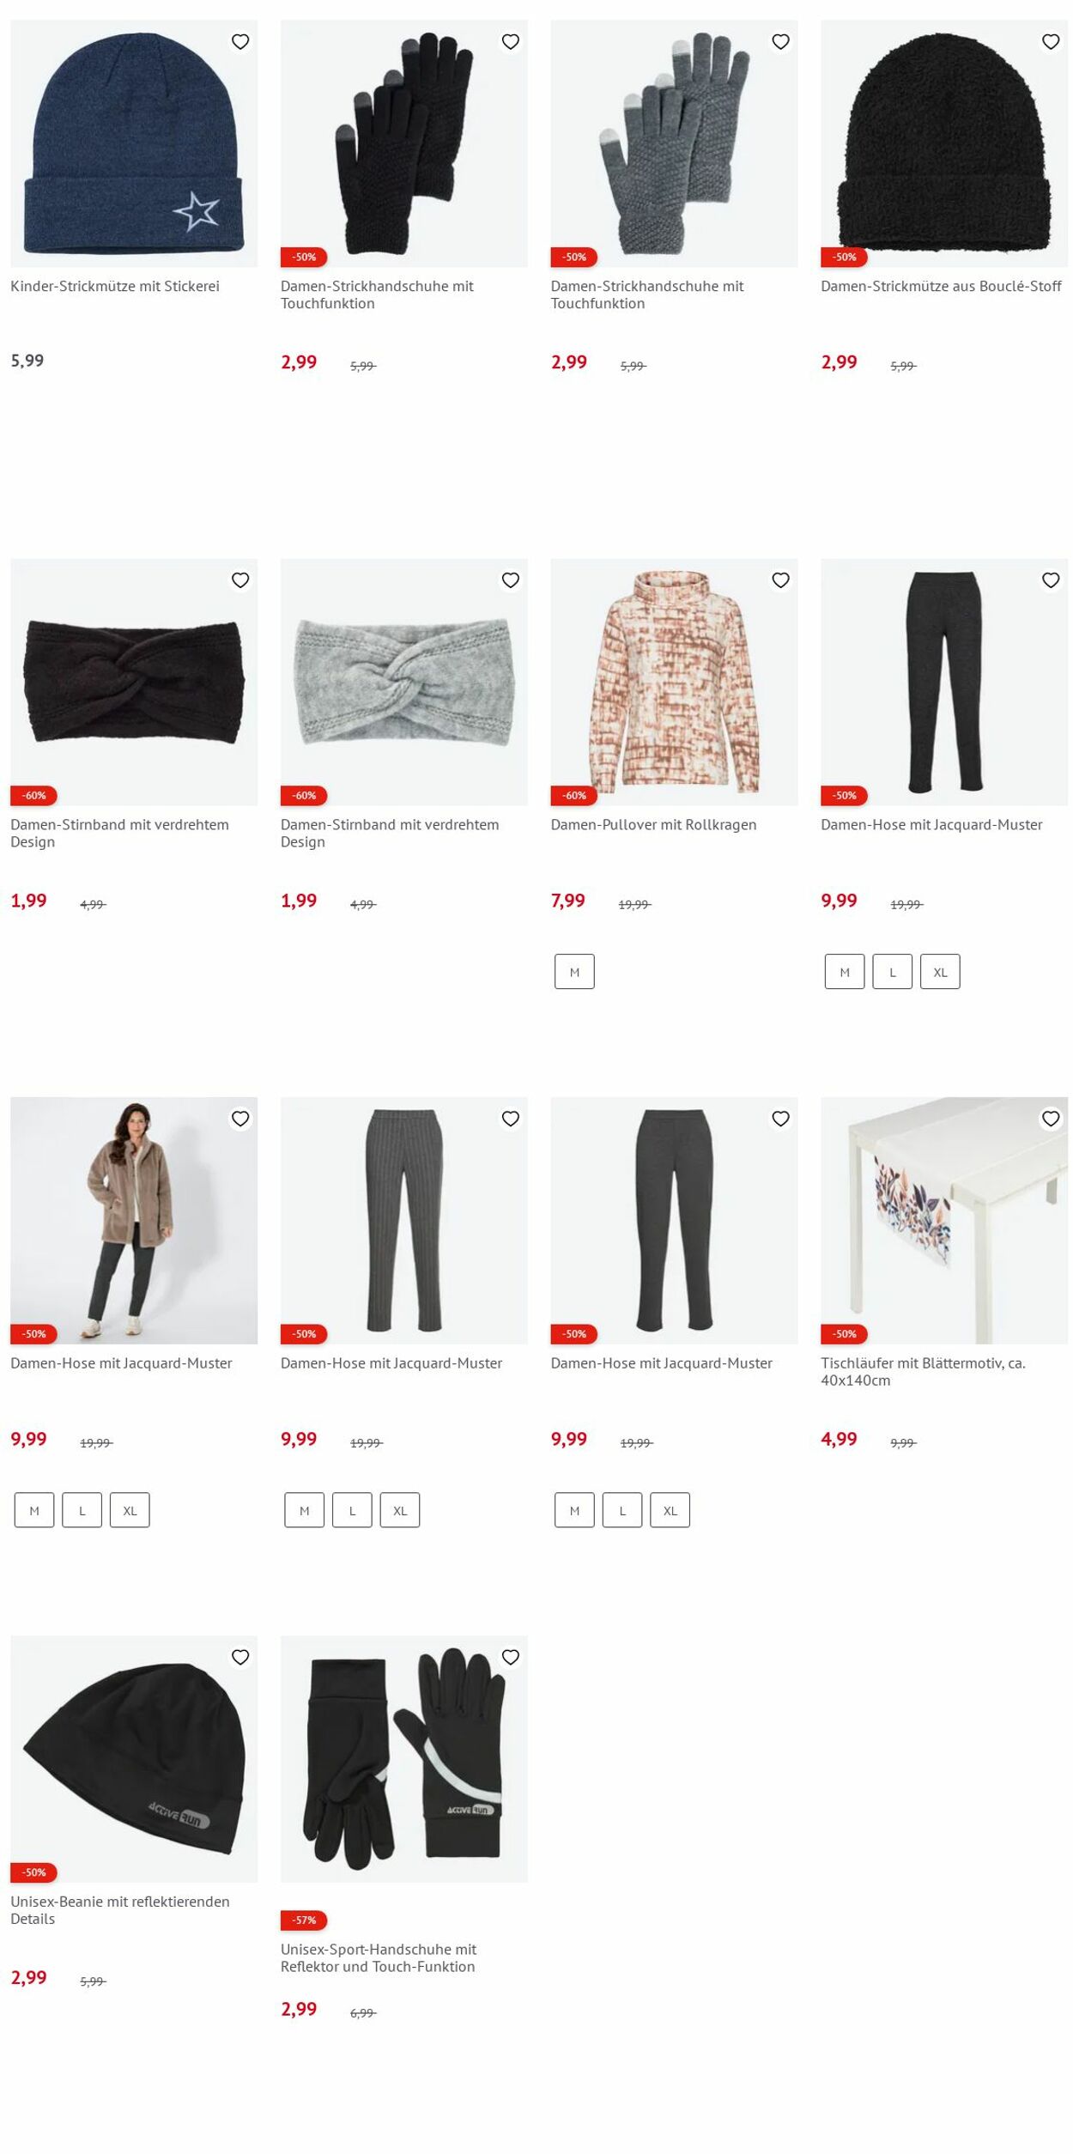The image size is (1073, 2154).
Task: Favorite the Kinder-Strickmütze with the heart icon
Action: 240,41
